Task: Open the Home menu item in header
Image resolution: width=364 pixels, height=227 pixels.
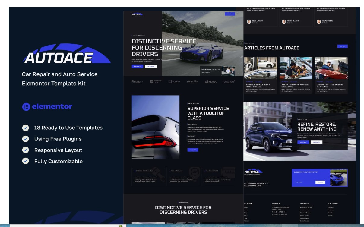Action: [190, 14]
